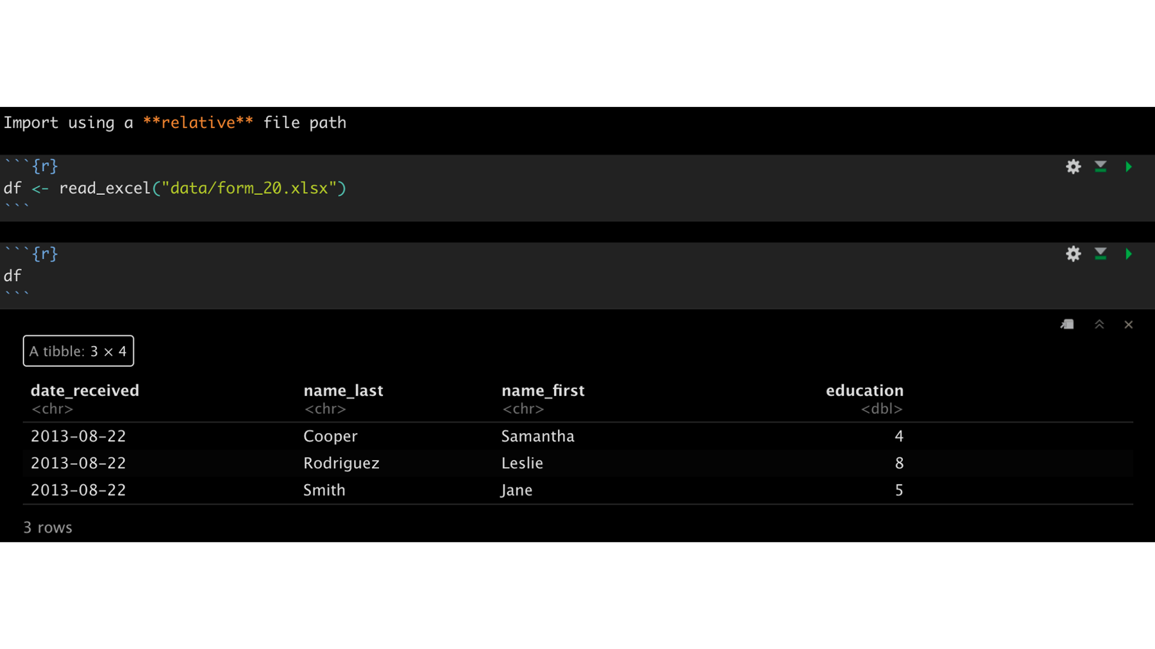
Task: Click the <chr> type under date_received
Action: (52, 409)
